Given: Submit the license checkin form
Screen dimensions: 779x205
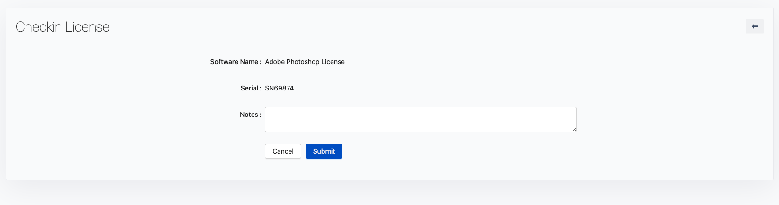Looking at the screenshot, I should click(x=324, y=151).
